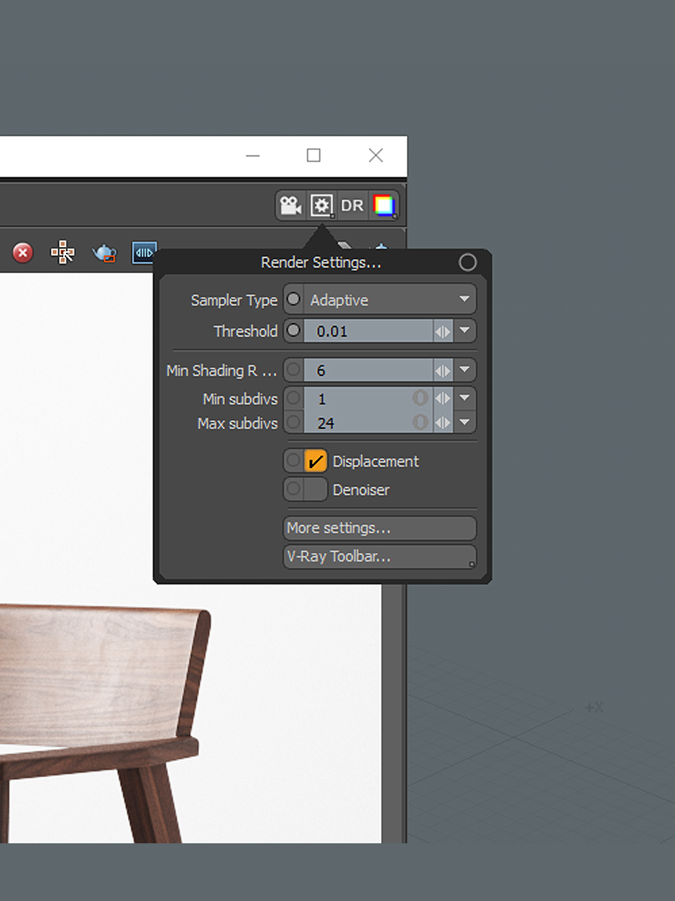
Task: Open the V-Ray frame buffer color icon
Action: click(x=384, y=206)
